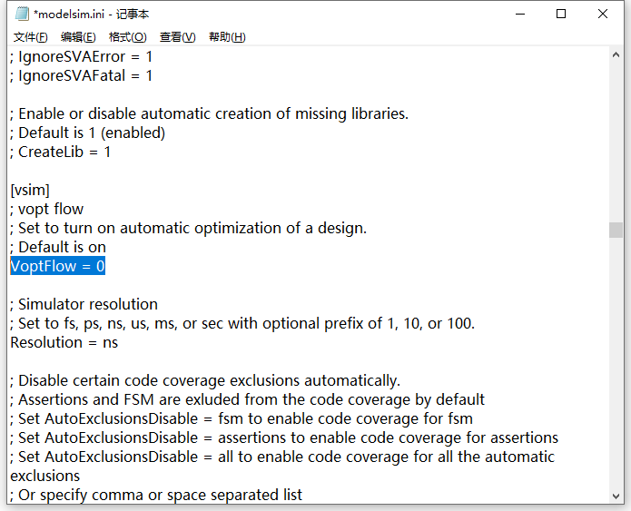This screenshot has width=631, height=511.
Task: Click the 'Or specify comma or space' line
Action: click(x=156, y=495)
